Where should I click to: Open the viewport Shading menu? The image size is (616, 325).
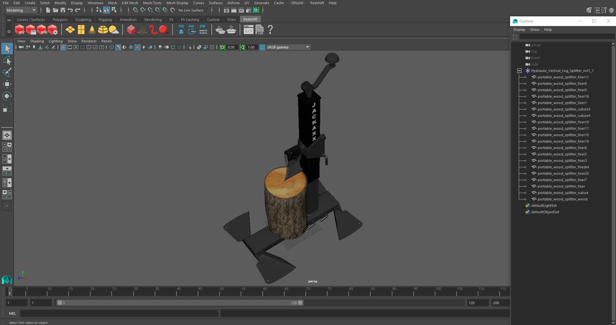[x=37, y=41]
